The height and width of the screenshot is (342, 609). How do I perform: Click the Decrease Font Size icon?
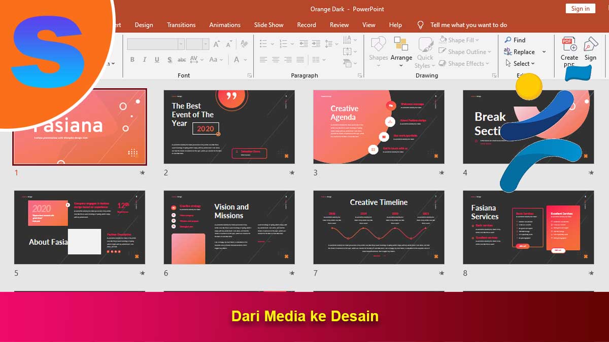pyautogui.click(x=229, y=45)
